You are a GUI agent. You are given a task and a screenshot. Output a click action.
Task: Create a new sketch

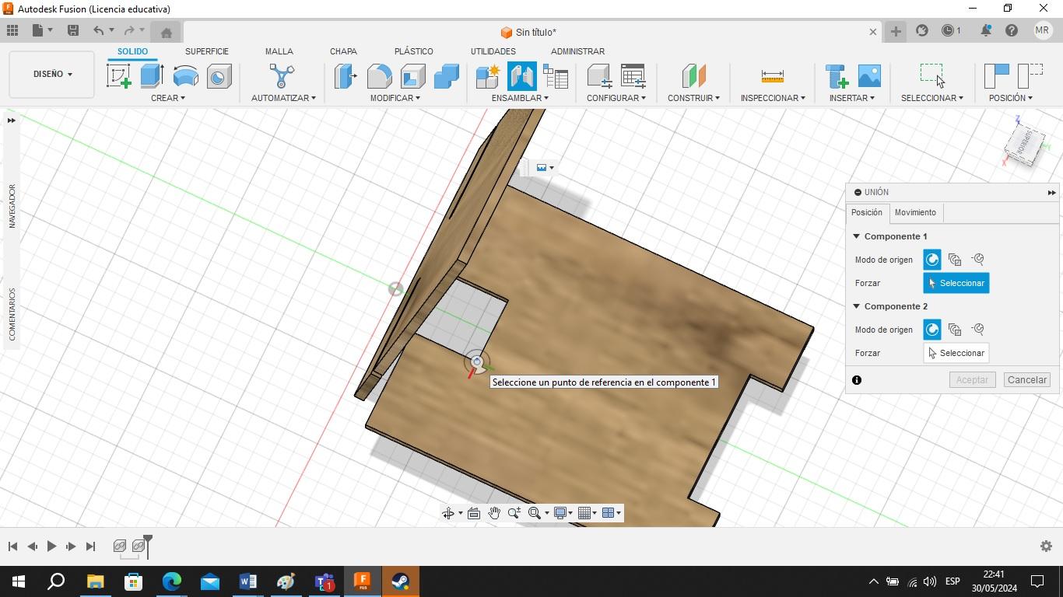pos(118,76)
